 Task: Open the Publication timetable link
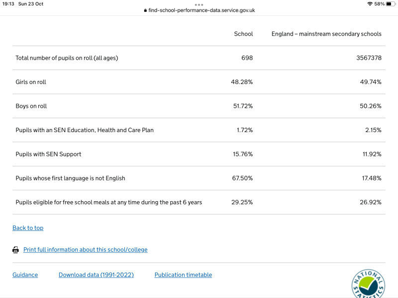(183, 275)
